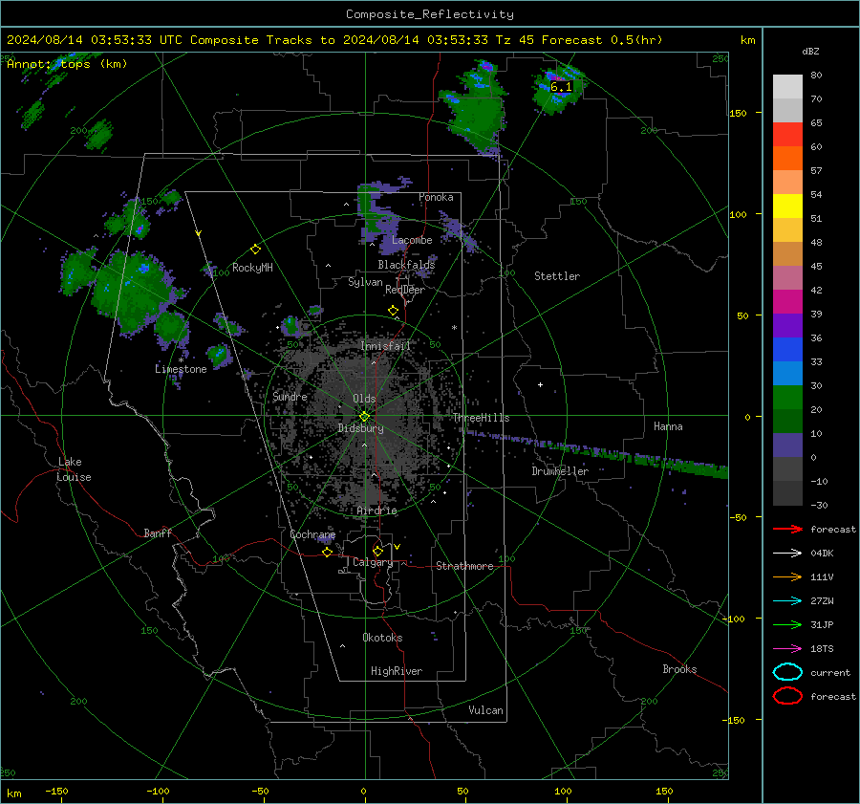
Task: Click the white plus marker west of Hanna
Action: click(x=540, y=384)
